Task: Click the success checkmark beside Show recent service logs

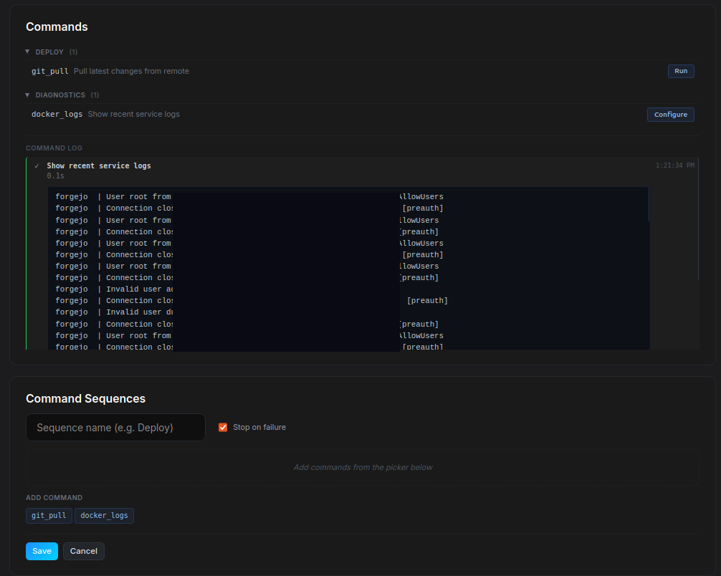Action: tap(37, 165)
